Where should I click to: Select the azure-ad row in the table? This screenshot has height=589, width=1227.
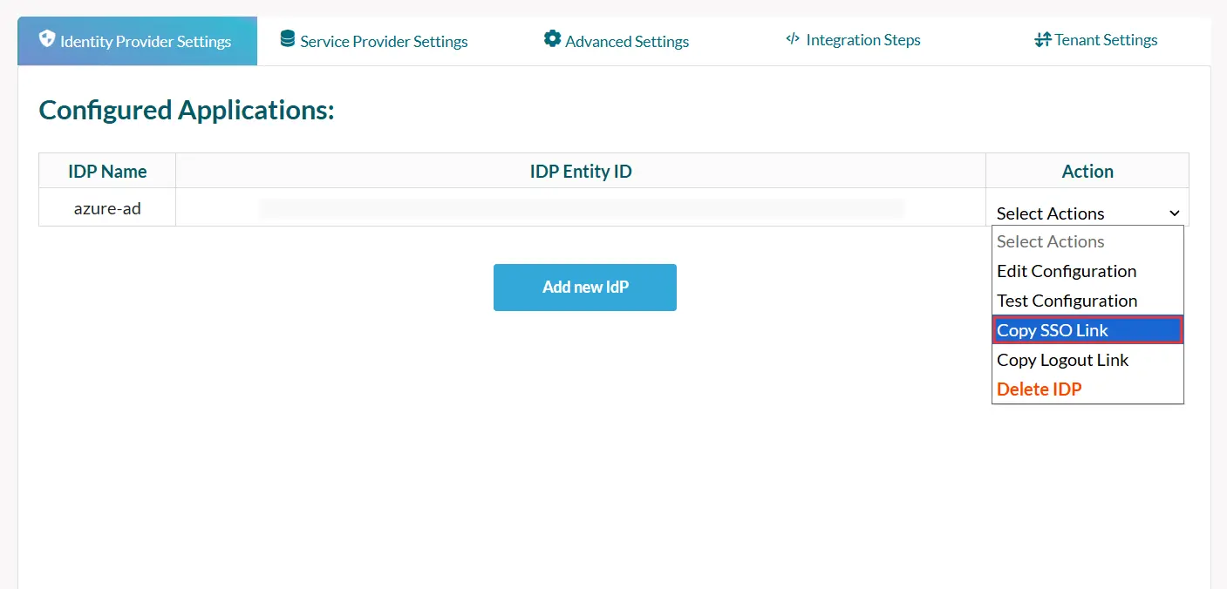pos(106,207)
